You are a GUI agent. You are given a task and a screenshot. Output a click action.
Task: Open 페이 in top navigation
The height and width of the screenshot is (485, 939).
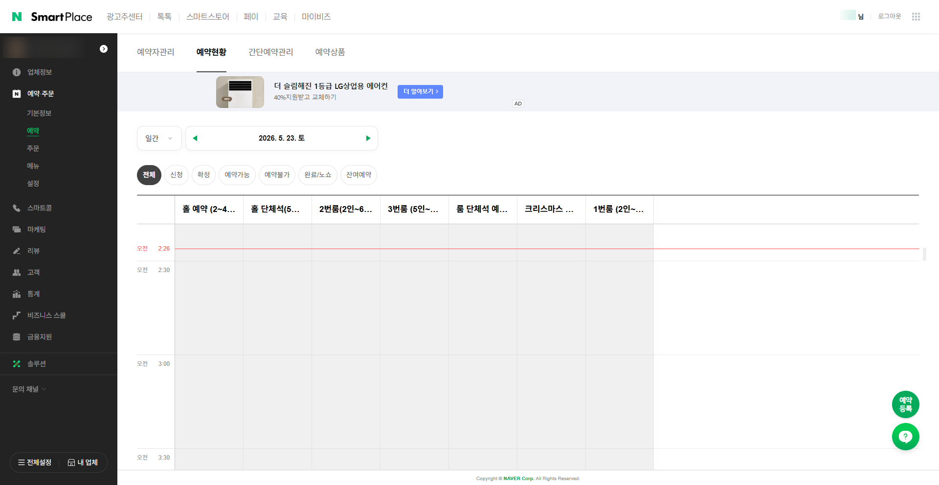pyautogui.click(x=251, y=17)
